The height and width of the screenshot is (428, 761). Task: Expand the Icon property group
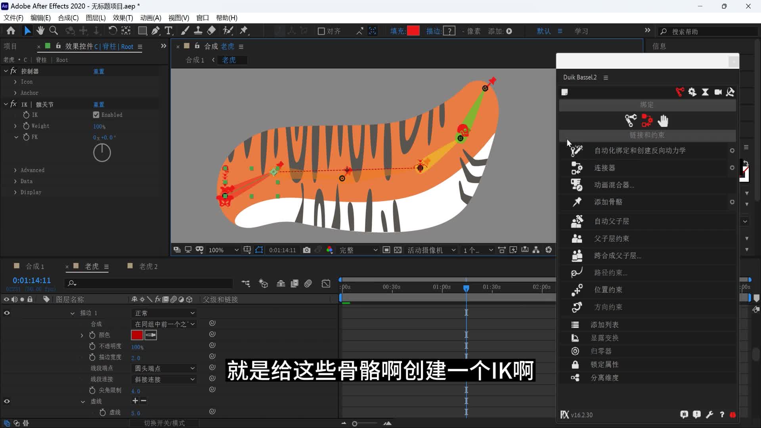coord(15,82)
